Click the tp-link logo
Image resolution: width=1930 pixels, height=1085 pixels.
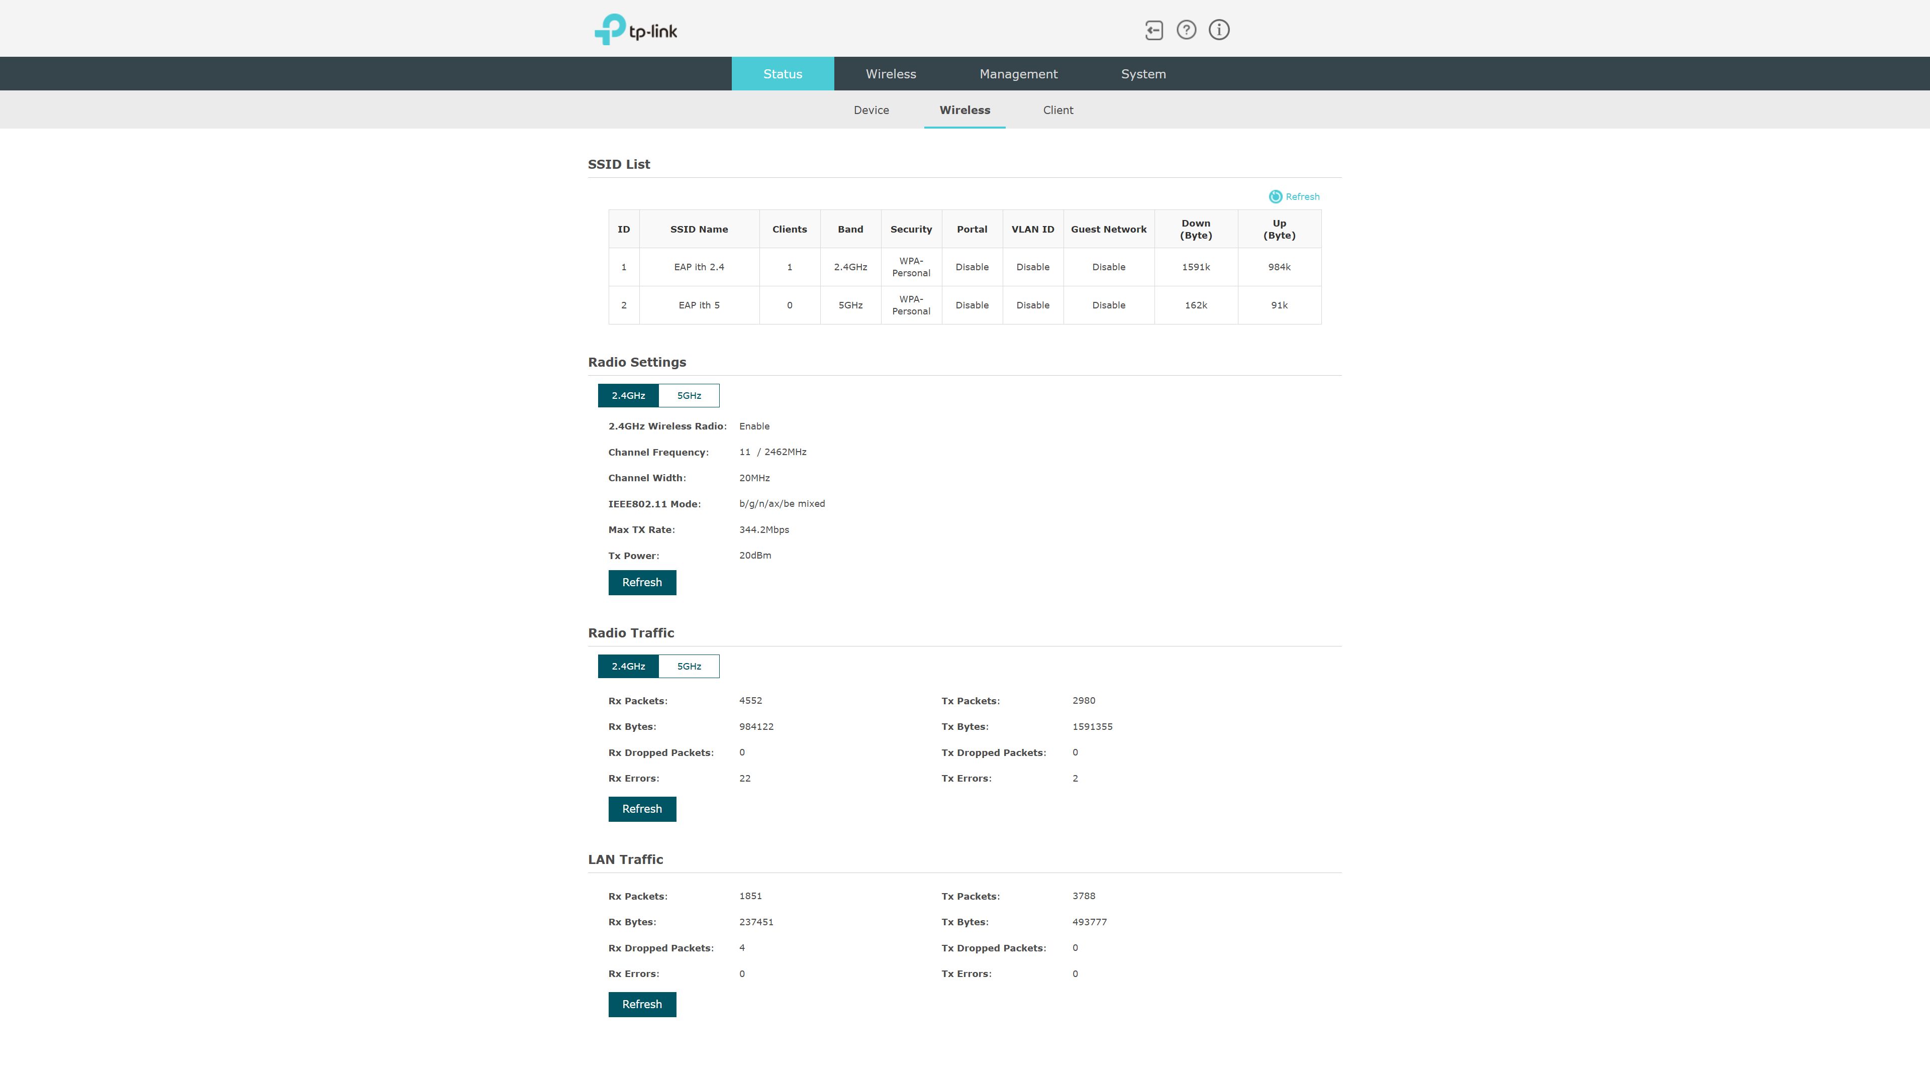pos(636,30)
